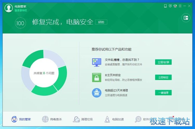Click the 清理垃圾 vacuum icon
This screenshot has width=195, height=129.
[x=76, y=119]
